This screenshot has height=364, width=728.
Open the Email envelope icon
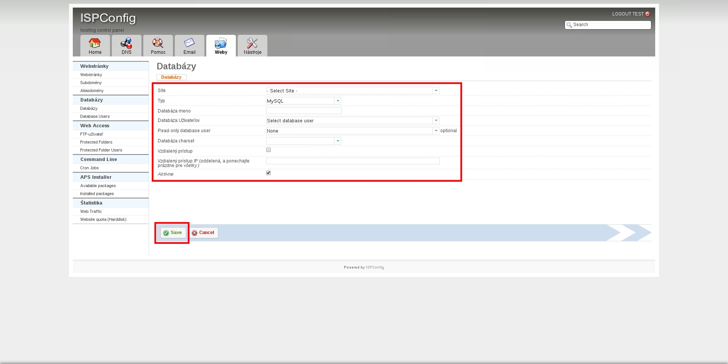(x=189, y=43)
